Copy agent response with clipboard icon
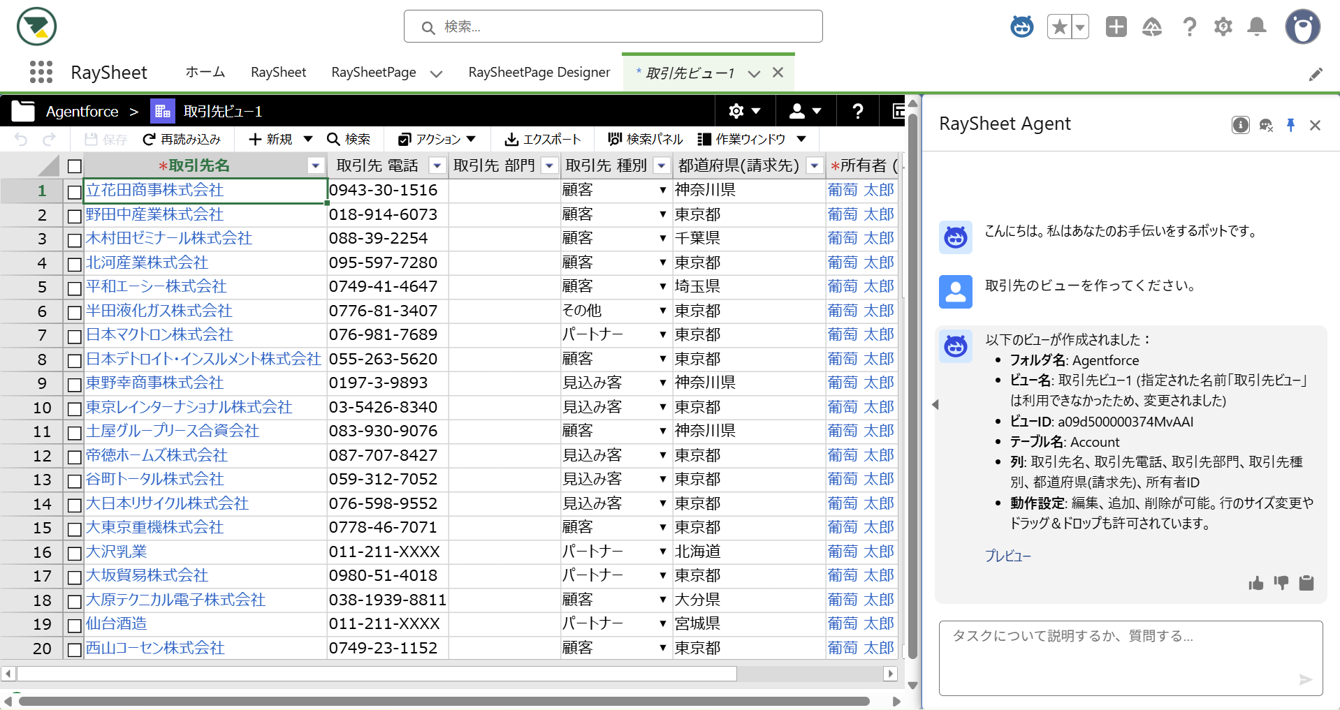Screen dimensions: 1340x710 tap(1306, 583)
